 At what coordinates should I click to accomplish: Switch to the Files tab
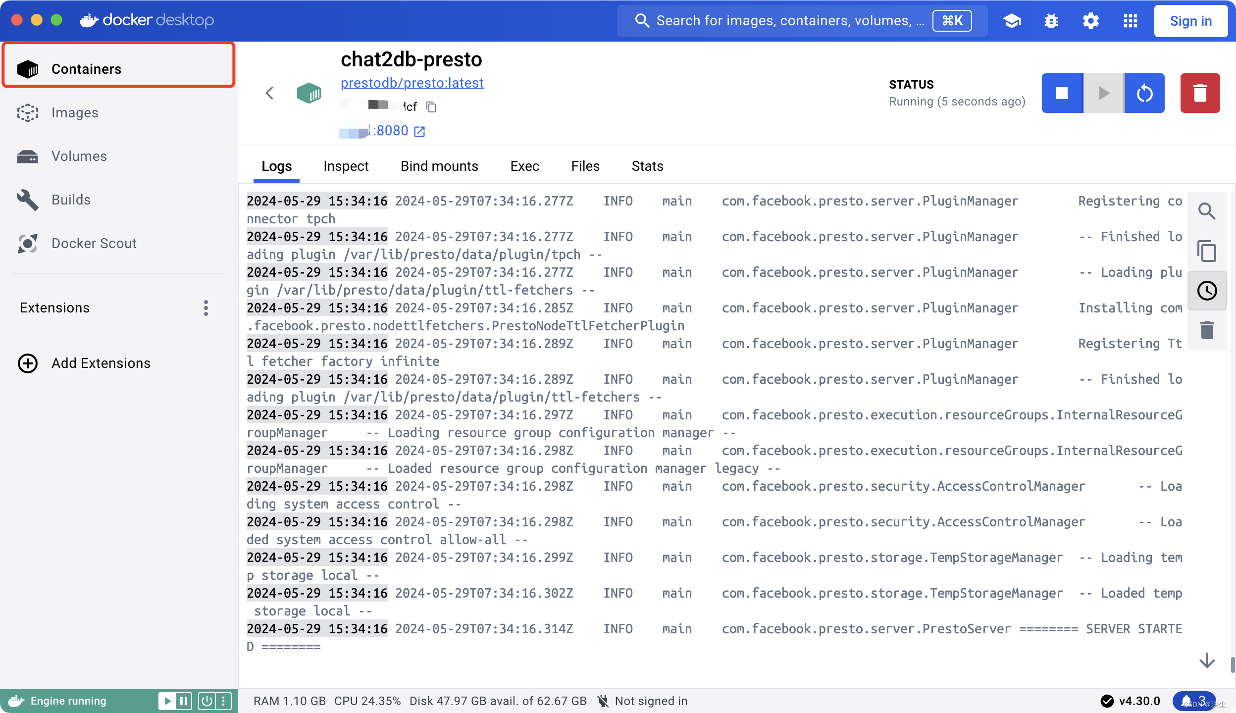585,166
